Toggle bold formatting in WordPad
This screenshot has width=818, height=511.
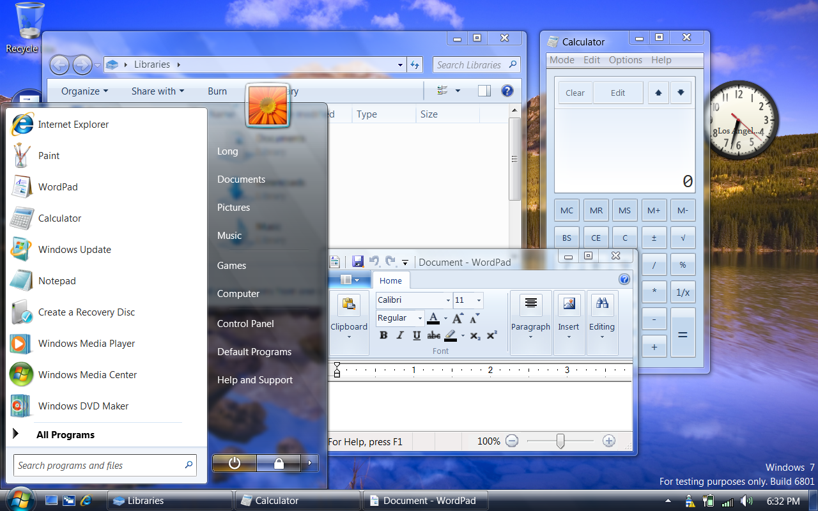(x=383, y=335)
